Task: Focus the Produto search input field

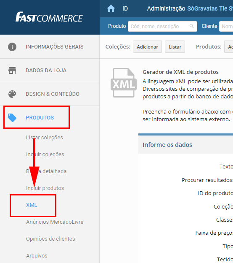Action: (162, 26)
